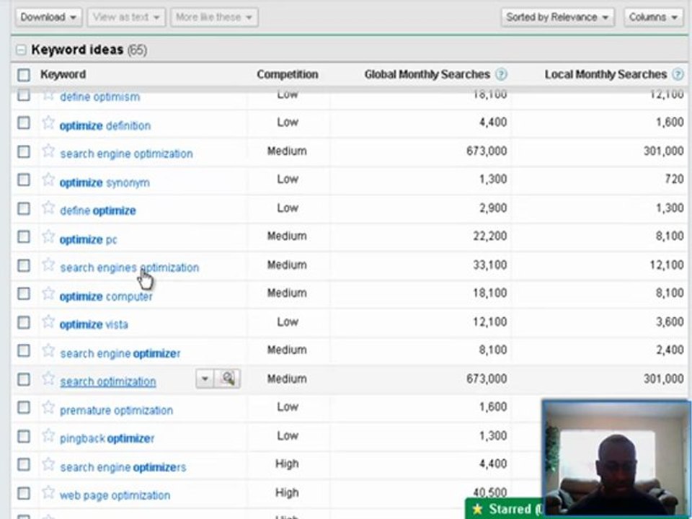
Task: Open the 'optimize pc' keyword link
Action: click(88, 239)
